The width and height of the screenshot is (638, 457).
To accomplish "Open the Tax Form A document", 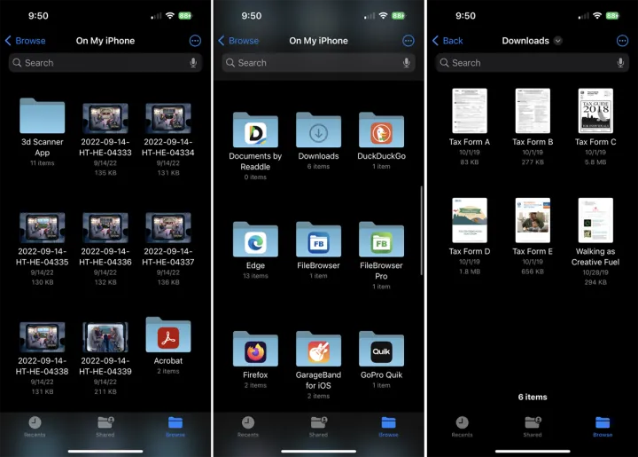I will 469,112.
